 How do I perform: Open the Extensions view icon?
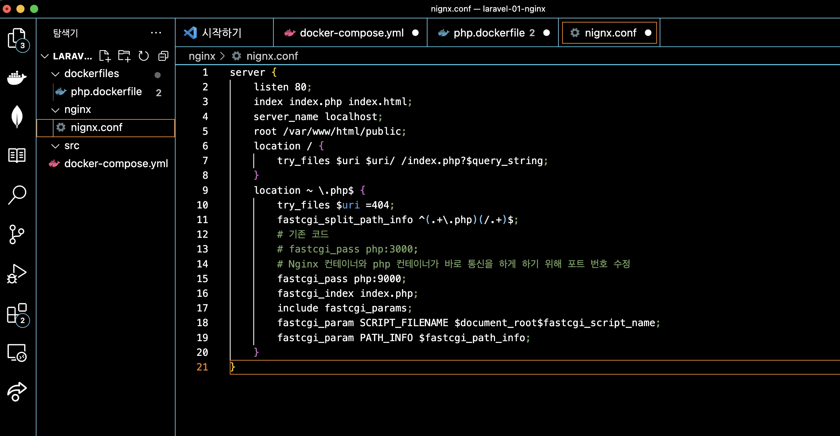click(17, 313)
